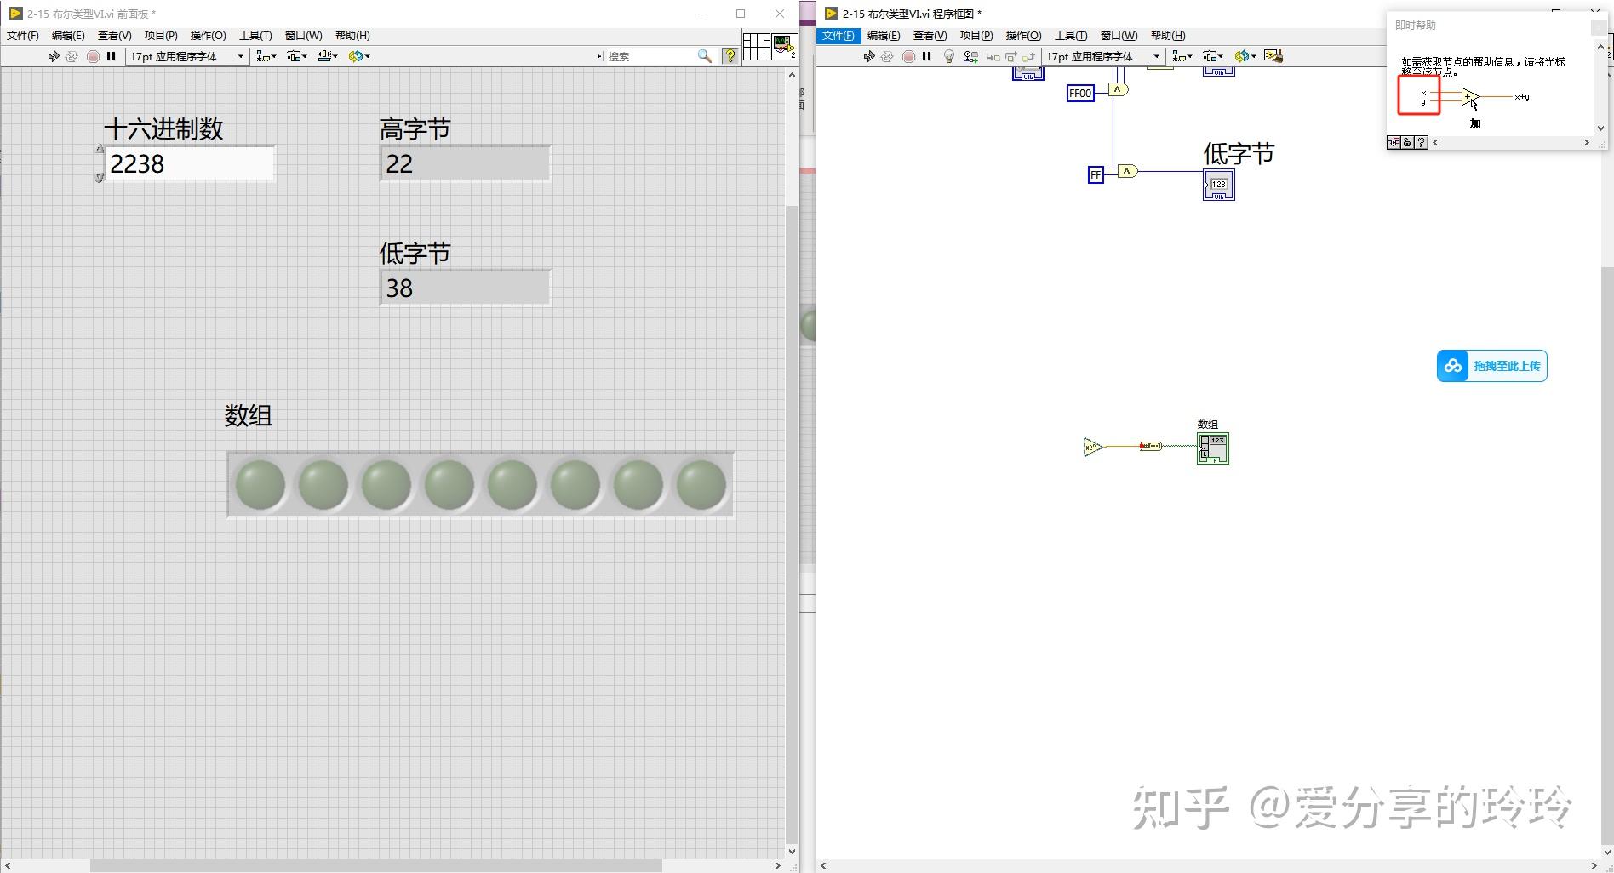Click the Run arrow on block diagram toolbar
1614x873 pixels.
click(870, 56)
